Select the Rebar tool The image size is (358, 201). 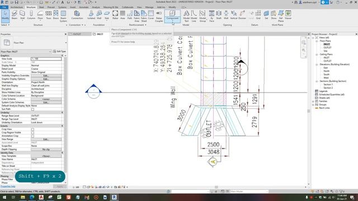click(115, 15)
